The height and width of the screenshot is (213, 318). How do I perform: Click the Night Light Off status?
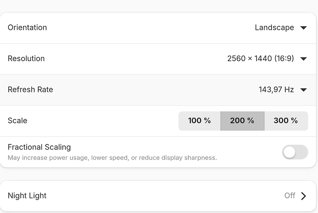click(289, 196)
